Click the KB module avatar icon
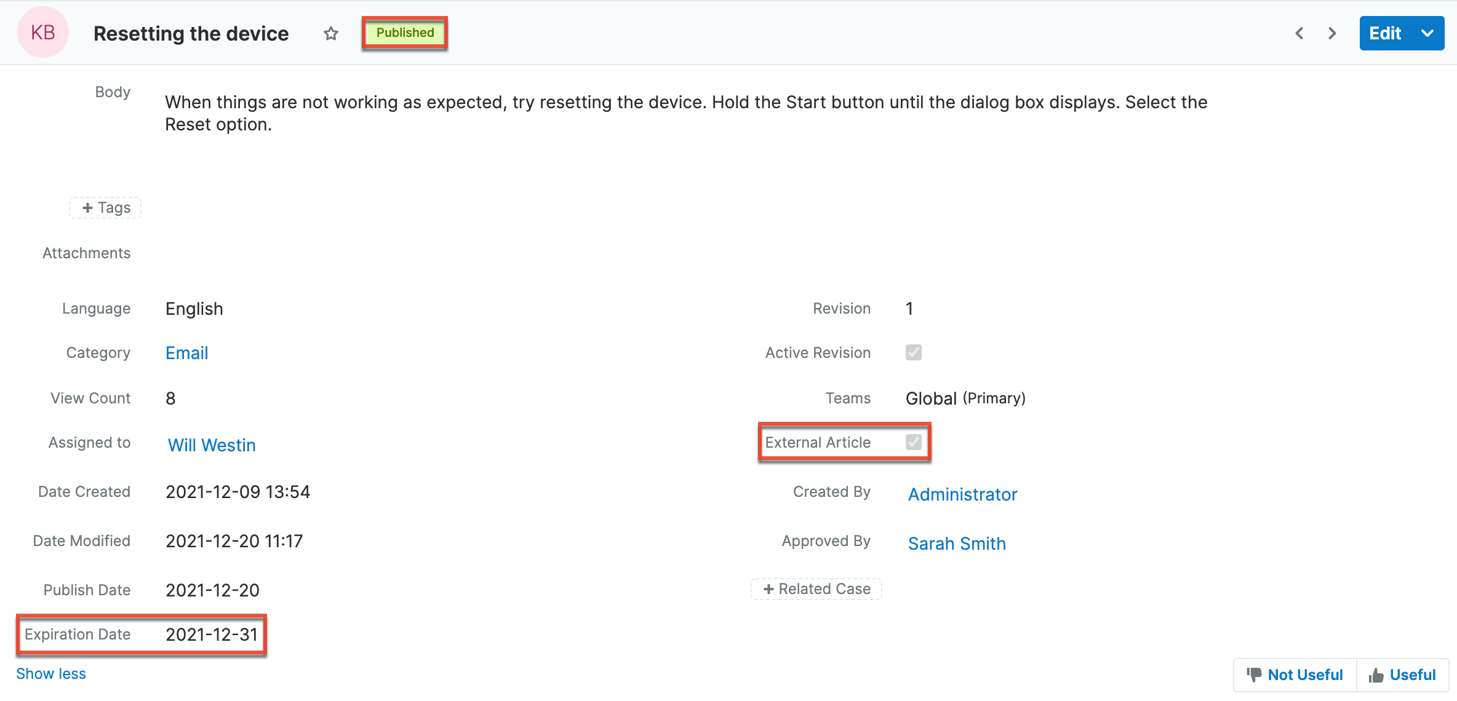Screen dimensions: 1457x701 point(43,33)
